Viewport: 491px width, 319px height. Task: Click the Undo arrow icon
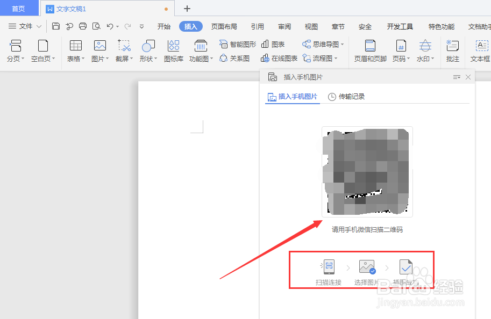coord(110,27)
